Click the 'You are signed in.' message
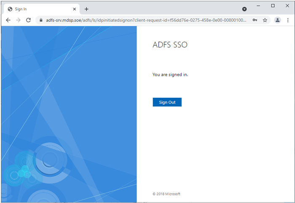295x203 pixels. click(x=170, y=75)
